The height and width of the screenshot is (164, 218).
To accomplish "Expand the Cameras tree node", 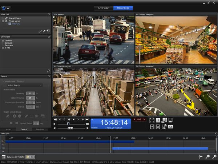I will pyautogui.click(x=3, y=40).
